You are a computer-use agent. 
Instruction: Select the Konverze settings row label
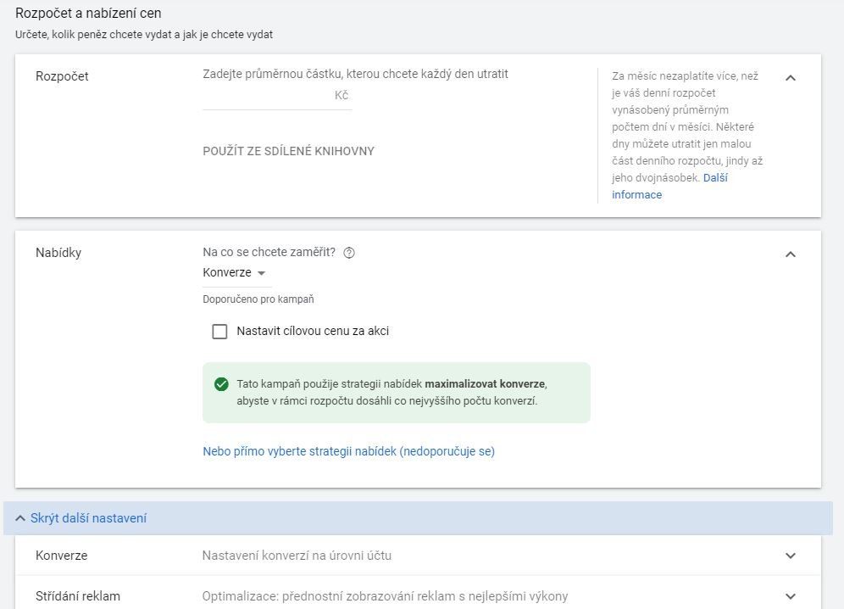click(x=61, y=556)
